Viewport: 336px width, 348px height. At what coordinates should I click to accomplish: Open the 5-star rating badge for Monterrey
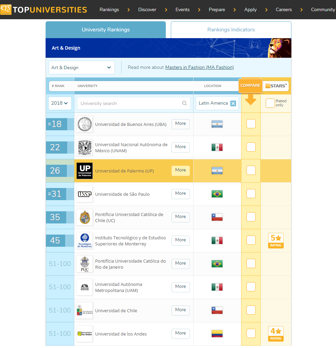[x=276, y=241]
